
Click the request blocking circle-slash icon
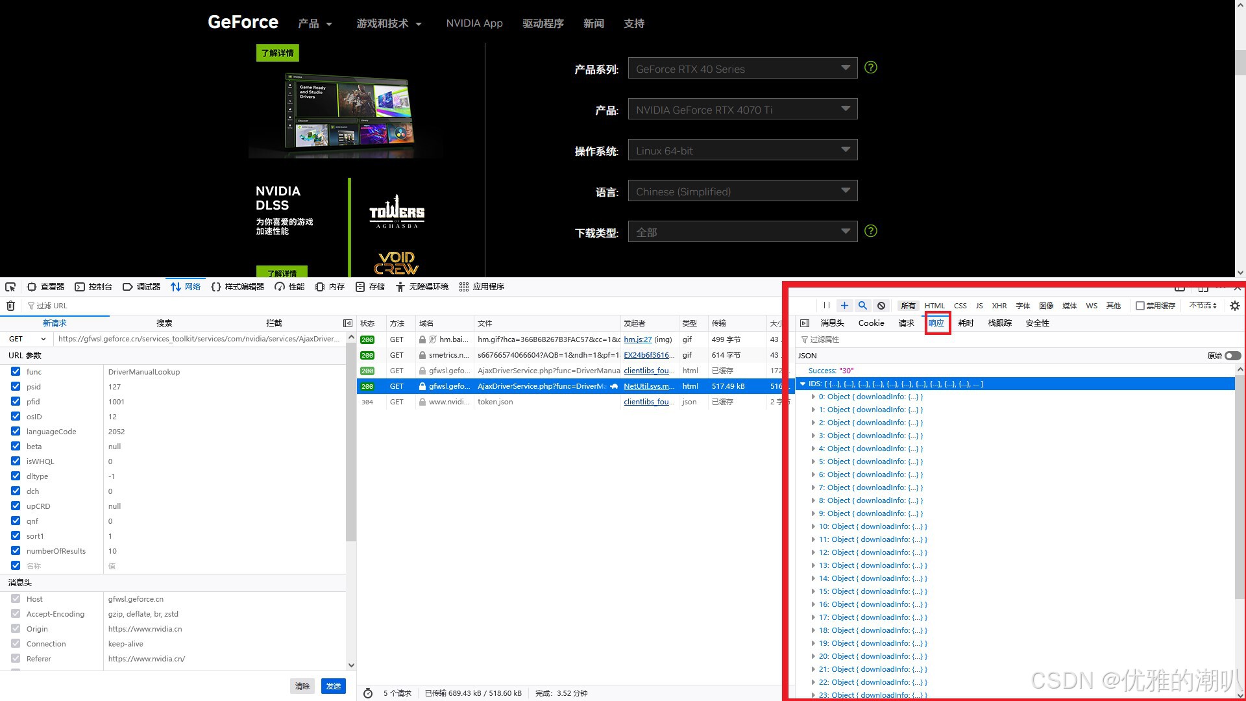881,306
